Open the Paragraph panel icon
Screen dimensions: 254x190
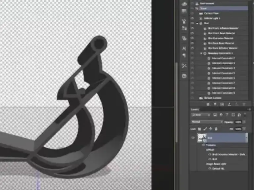click(x=184, y=56)
